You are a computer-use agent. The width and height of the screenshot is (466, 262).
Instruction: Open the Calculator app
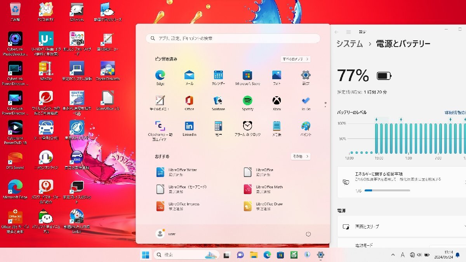pyautogui.click(x=218, y=128)
